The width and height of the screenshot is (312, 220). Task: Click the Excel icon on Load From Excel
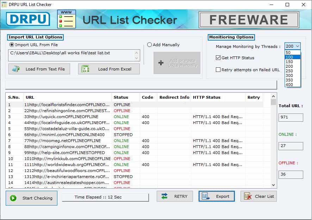(x=85, y=69)
